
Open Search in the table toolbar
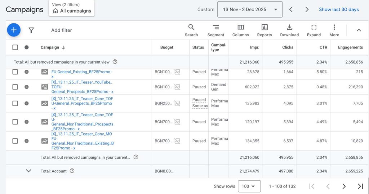(x=191, y=31)
